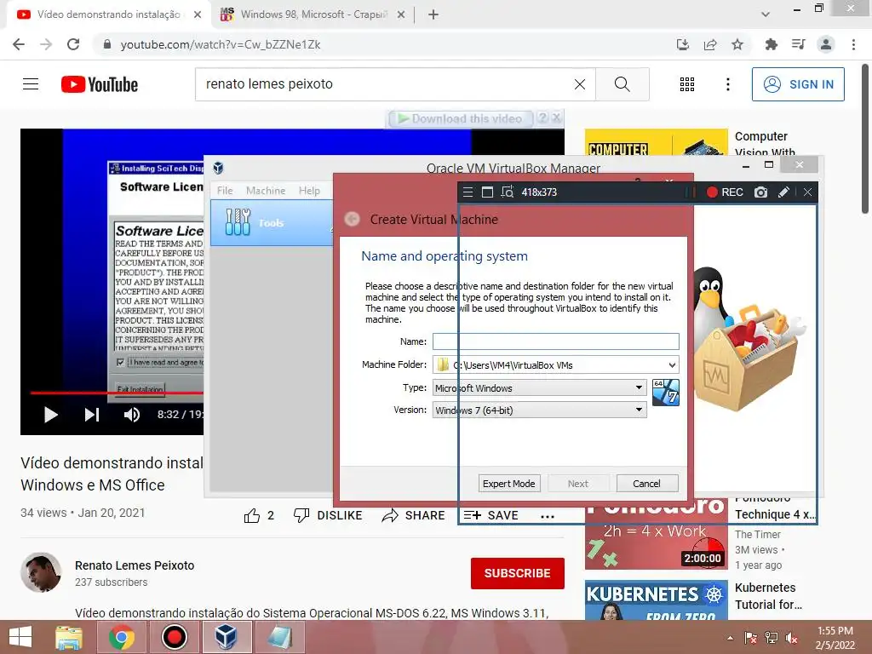Open the YouTube apps grid

click(687, 84)
